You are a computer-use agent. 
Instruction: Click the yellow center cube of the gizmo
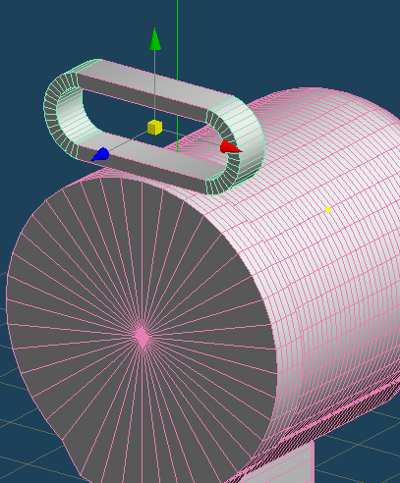click(x=154, y=128)
